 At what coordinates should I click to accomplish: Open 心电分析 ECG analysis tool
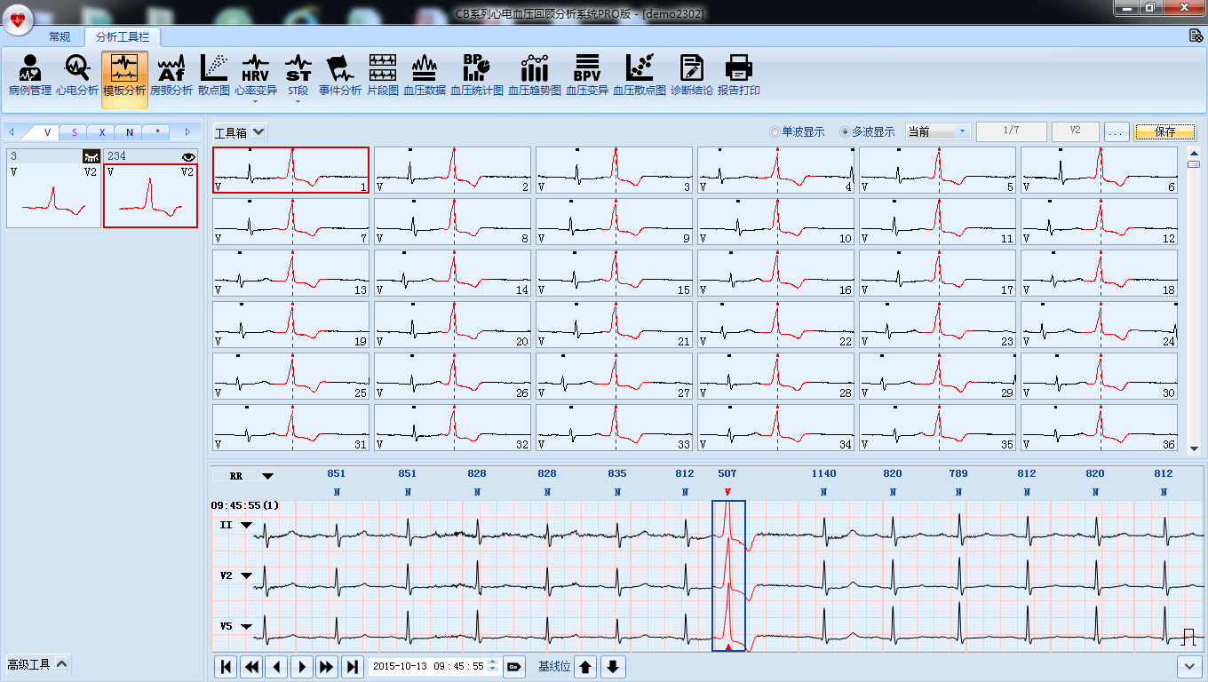tap(77, 75)
